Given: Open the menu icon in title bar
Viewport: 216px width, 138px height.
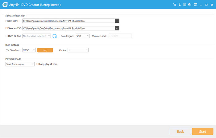Looking at the screenshot, I should (195, 5).
